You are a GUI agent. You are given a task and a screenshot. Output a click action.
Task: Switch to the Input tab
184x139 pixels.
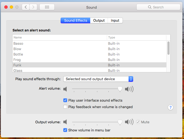click(115, 21)
